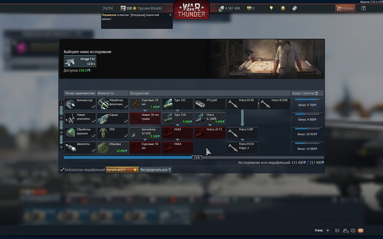Pick the Matra R530E missile modification

[x=275, y=104]
